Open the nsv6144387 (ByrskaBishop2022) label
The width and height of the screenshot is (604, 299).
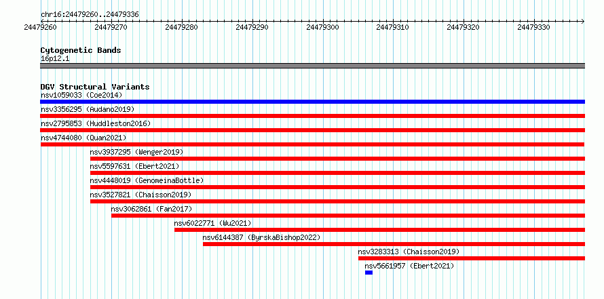(261, 237)
